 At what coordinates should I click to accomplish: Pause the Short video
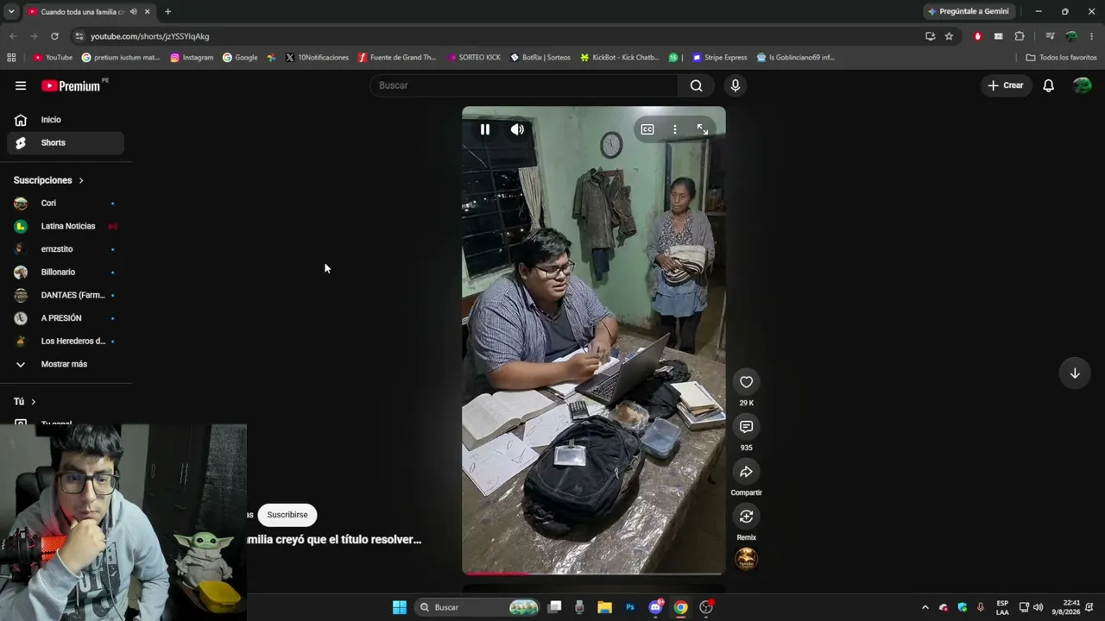(485, 129)
